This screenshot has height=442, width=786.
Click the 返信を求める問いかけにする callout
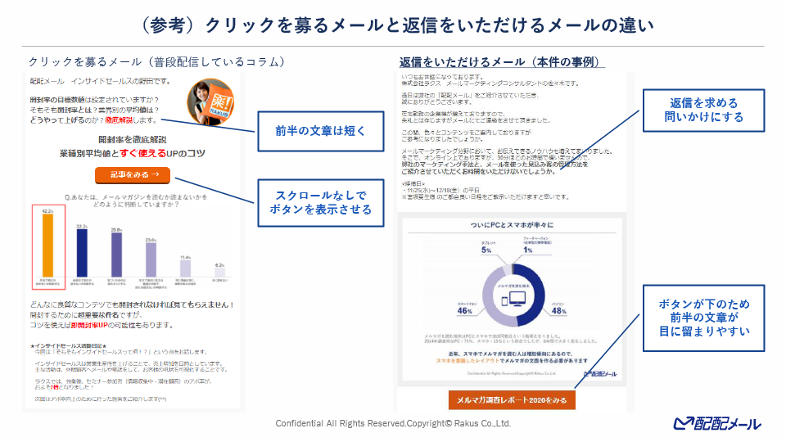(x=704, y=110)
